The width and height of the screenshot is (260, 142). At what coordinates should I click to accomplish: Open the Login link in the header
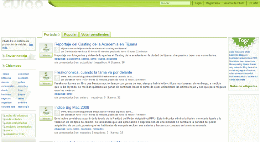[198, 3]
